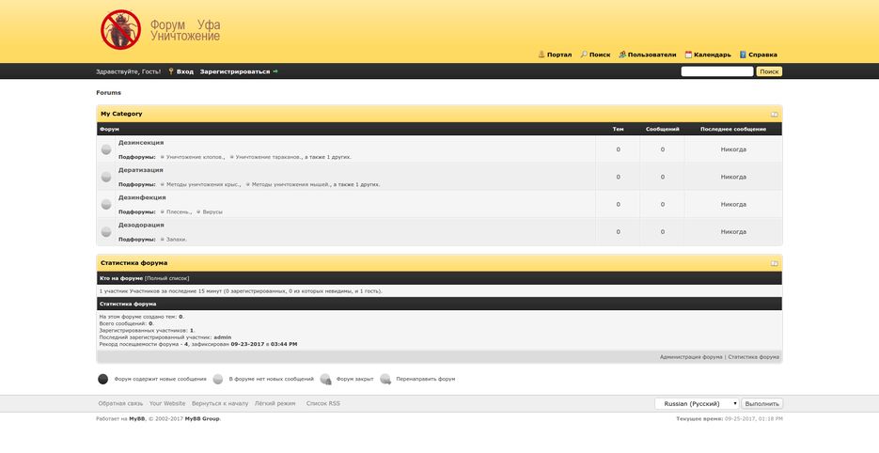
Task: Click the Обратная связь footer link
Action: (x=120, y=404)
